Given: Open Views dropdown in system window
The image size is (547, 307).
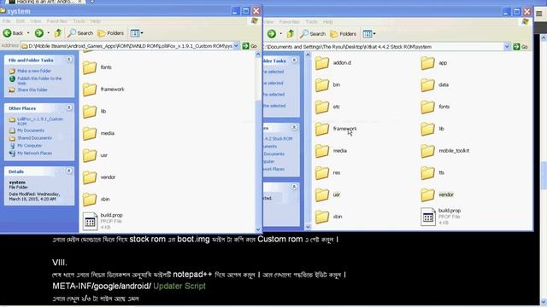Looking at the screenshot, I should (x=137, y=33).
